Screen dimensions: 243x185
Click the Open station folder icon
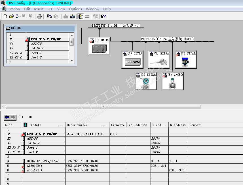(x=11, y=16)
